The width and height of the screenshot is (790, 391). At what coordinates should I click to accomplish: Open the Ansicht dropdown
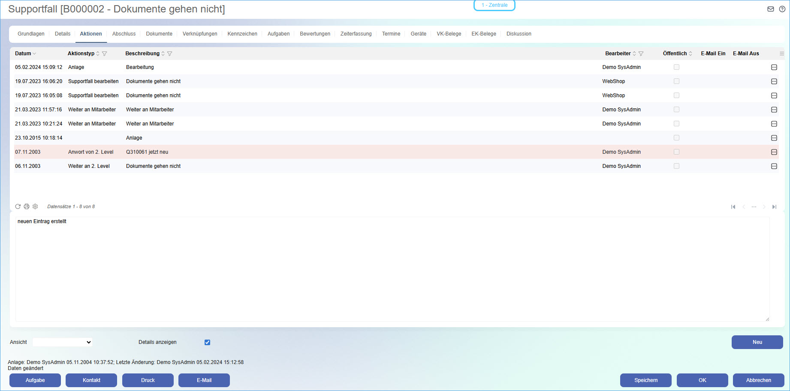(63, 342)
